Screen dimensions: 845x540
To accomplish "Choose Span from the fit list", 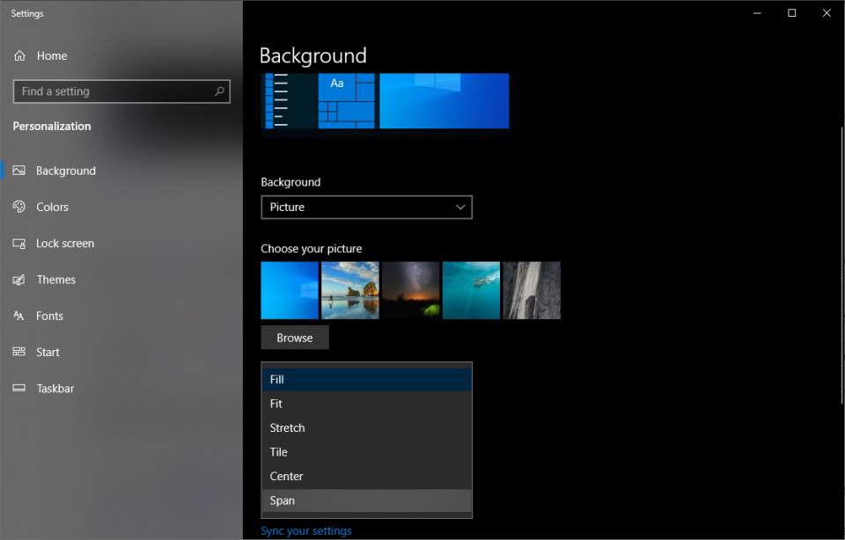I will click(366, 500).
